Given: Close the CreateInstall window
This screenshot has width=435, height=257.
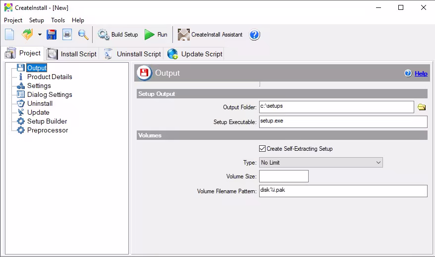Looking at the screenshot, I should (423, 8).
